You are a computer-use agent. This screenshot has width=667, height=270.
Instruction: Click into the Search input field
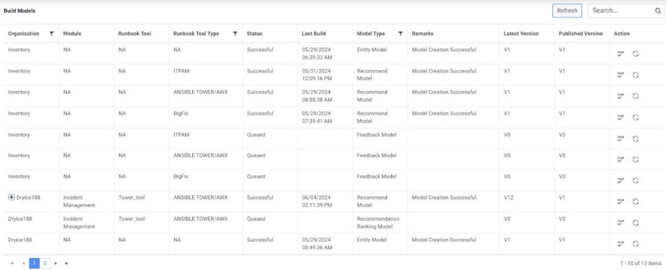[620, 10]
